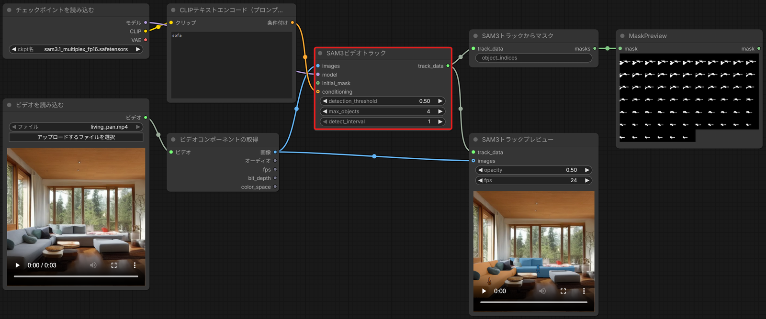This screenshot has height=319, width=766.
Task: Seek on the source video progress bar
Action: [x=76, y=276]
